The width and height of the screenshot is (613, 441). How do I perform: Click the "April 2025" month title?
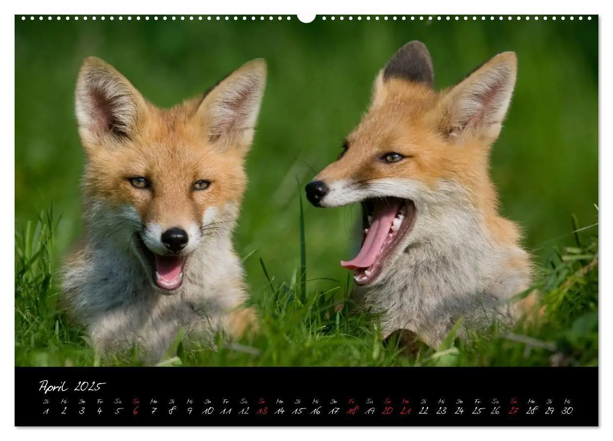point(72,387)
